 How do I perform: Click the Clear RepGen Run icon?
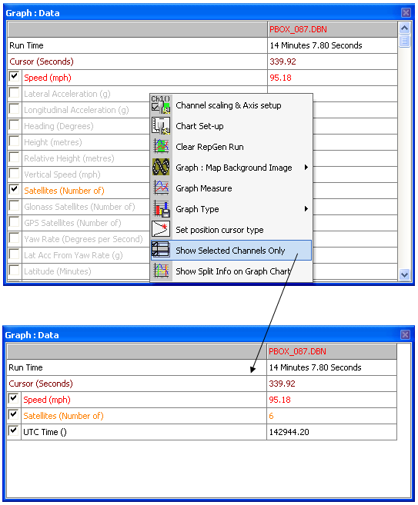(x=161, y=147)
